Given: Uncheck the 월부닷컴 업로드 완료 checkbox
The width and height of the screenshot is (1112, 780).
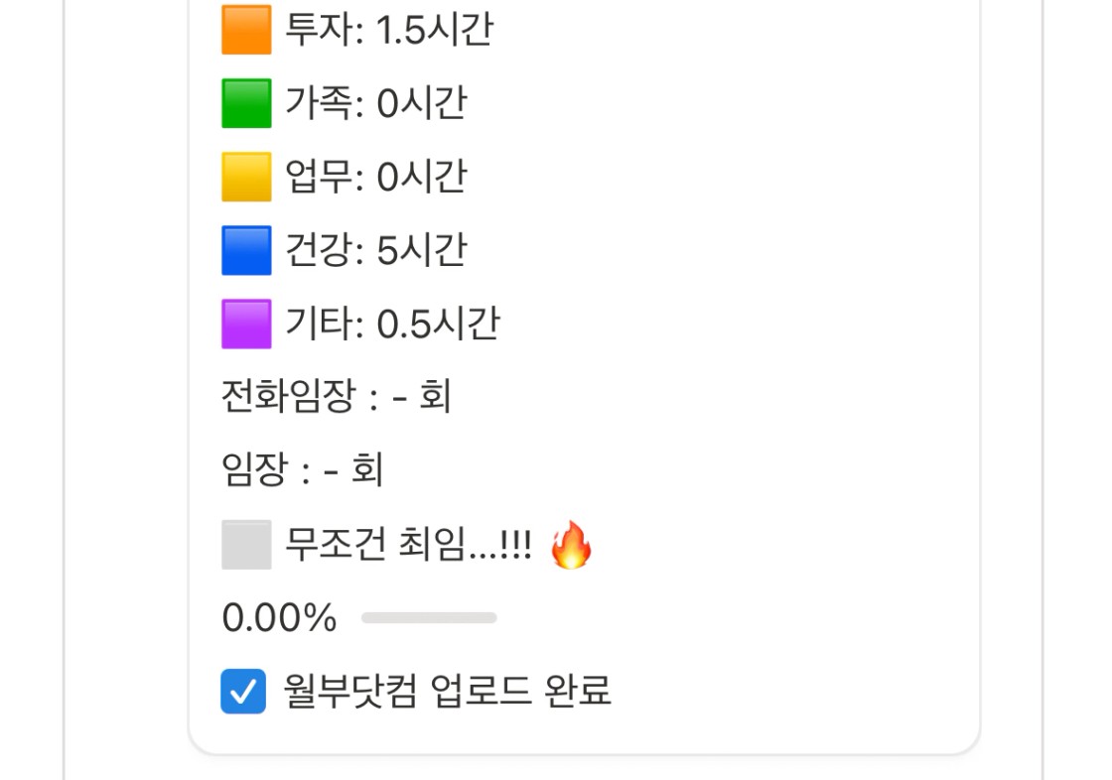Looking at the screenshot, I should coord(243,692).
